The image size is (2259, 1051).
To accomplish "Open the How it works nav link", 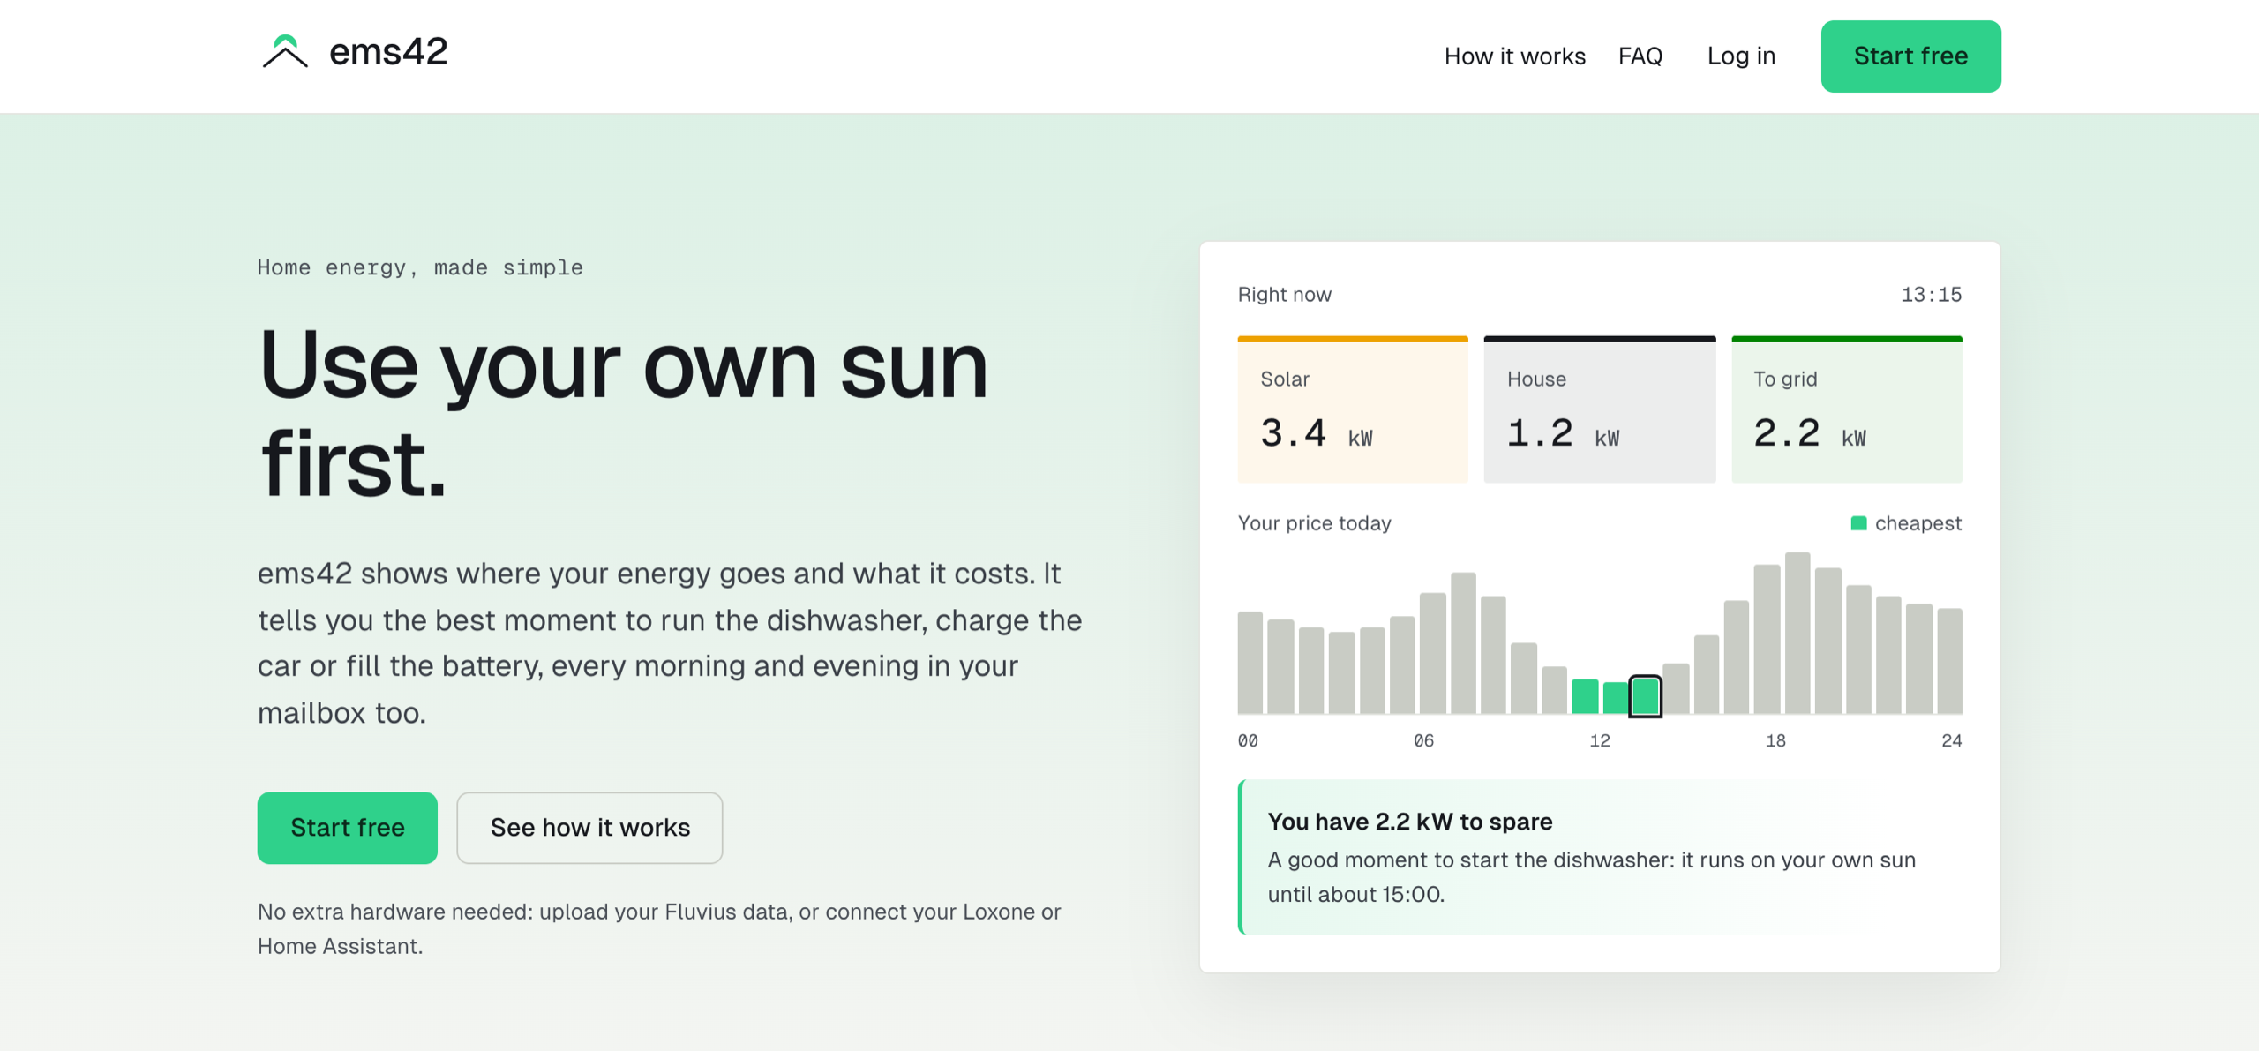I will tap(1514, 56).
